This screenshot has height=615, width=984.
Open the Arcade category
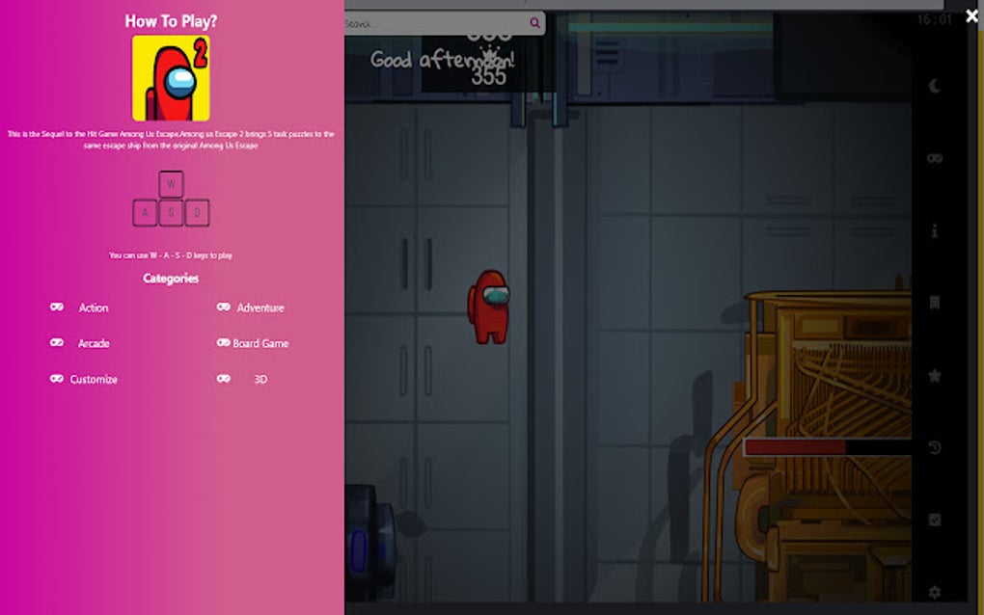coord(94,343)
